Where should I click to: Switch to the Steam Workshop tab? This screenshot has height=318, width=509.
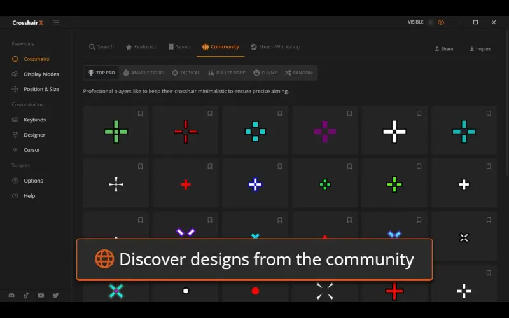tap(275, 47)
